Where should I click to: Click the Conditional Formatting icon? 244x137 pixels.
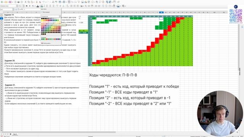(124, 6)
